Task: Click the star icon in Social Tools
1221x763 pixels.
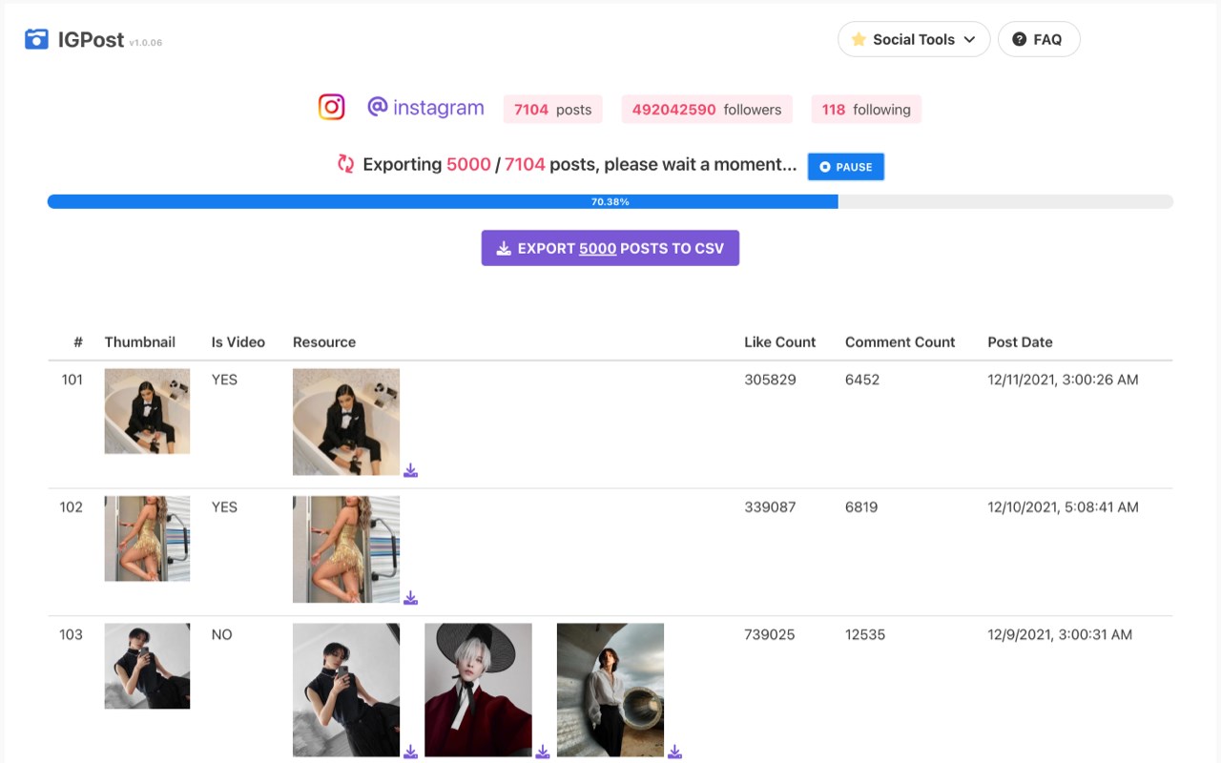Action: (x=859, y=39)
